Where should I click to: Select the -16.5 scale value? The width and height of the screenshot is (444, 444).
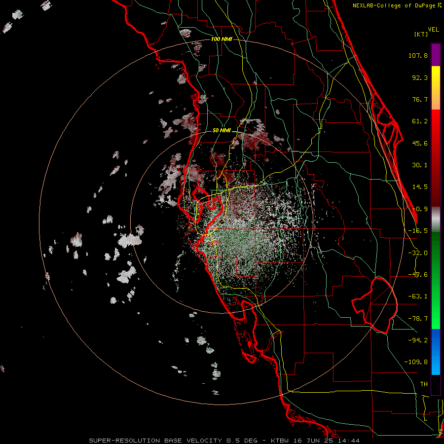(418, 231)
